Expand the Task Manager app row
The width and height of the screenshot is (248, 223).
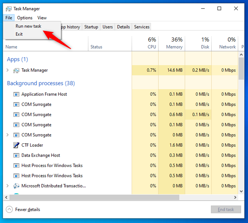tap(7, 70)
